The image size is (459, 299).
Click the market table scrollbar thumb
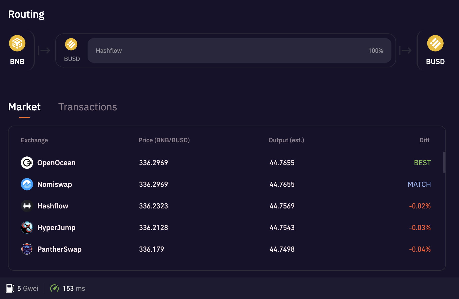tap(444, 162)
